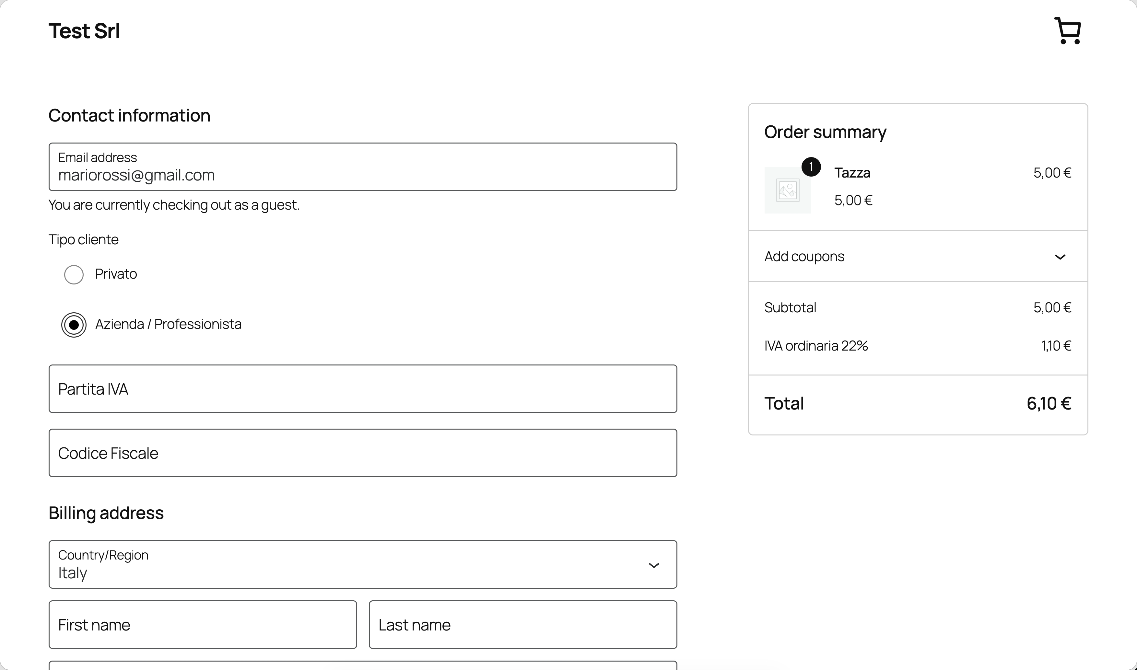The width and height of the screenshot is (1137, 670).
Task: Open the Country/Region dropdown
Action: point(363,564)
